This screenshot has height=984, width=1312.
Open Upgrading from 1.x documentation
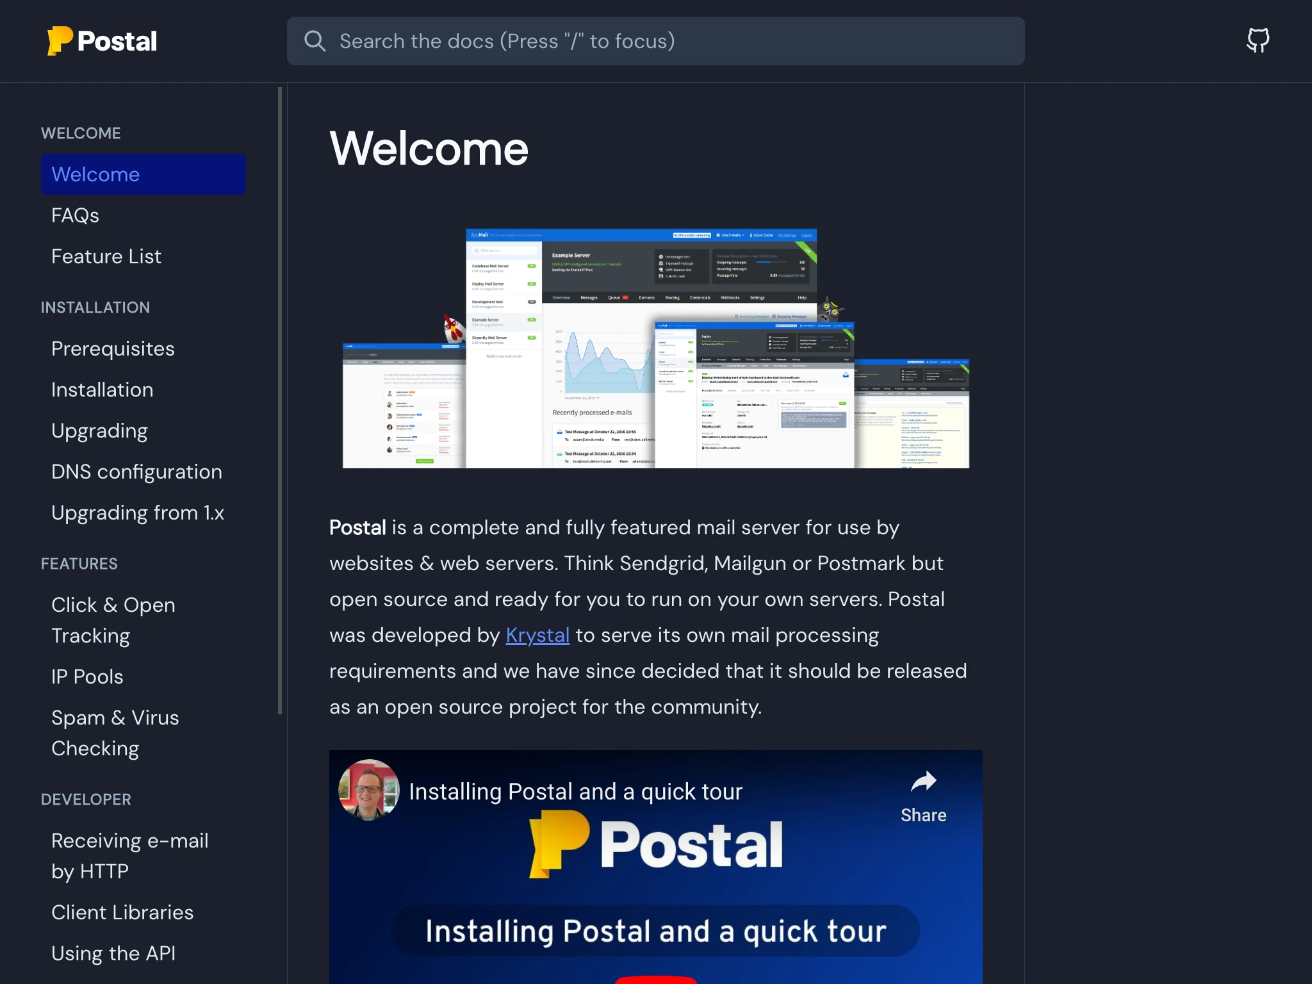(138, 512)
